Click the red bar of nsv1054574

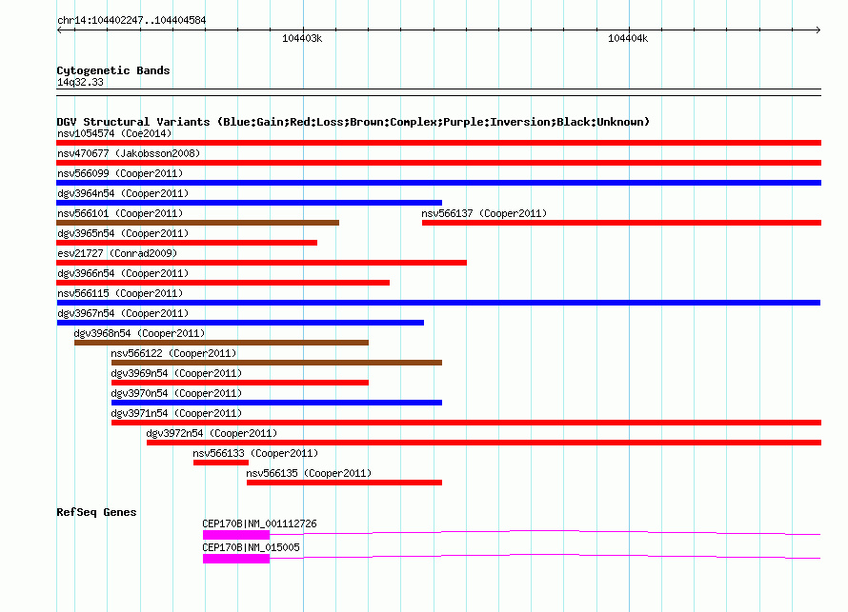point(438,143)
